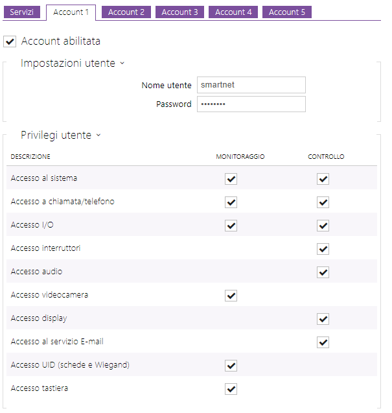Disable Monitoraggio for Accesso a chiamata/telefono
The image size is (392, 413).
click(x=231, y=202)
